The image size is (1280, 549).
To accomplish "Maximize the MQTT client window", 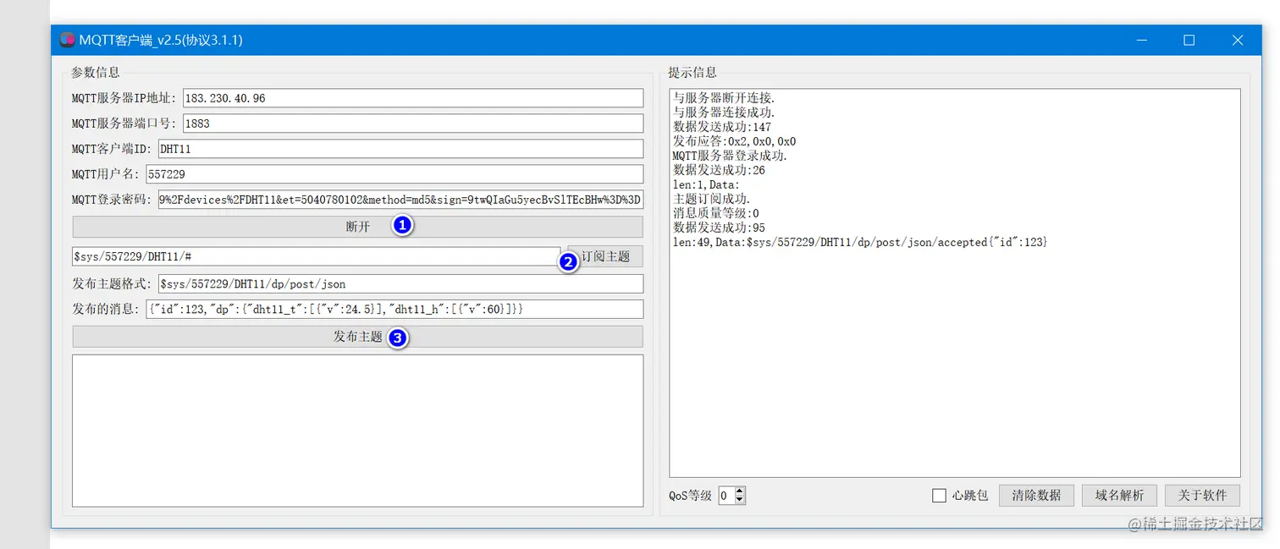I will pos(1189,40).
